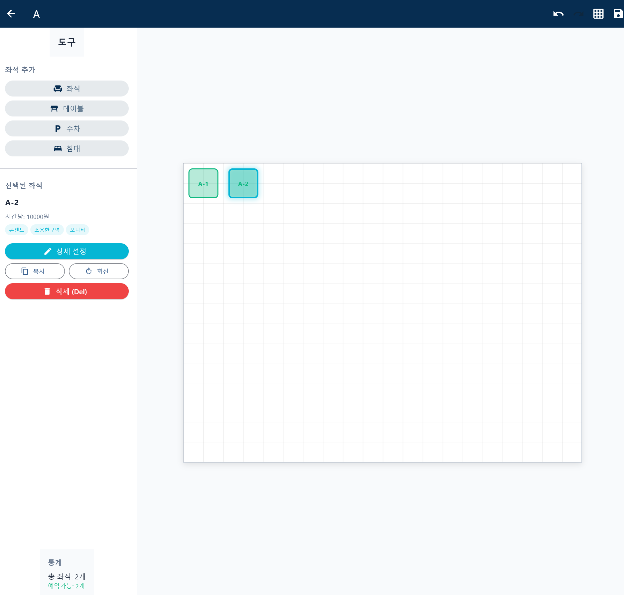Open the 통계 statistics panel
Screen dimensions: 624x595
coord(55,562)
